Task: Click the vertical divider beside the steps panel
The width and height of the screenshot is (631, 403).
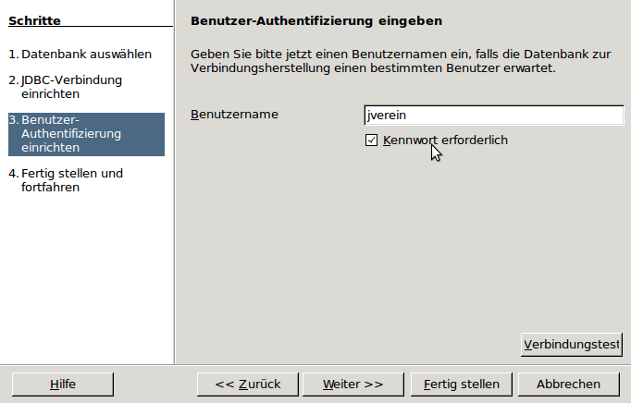Action: [x=174, y=185]
